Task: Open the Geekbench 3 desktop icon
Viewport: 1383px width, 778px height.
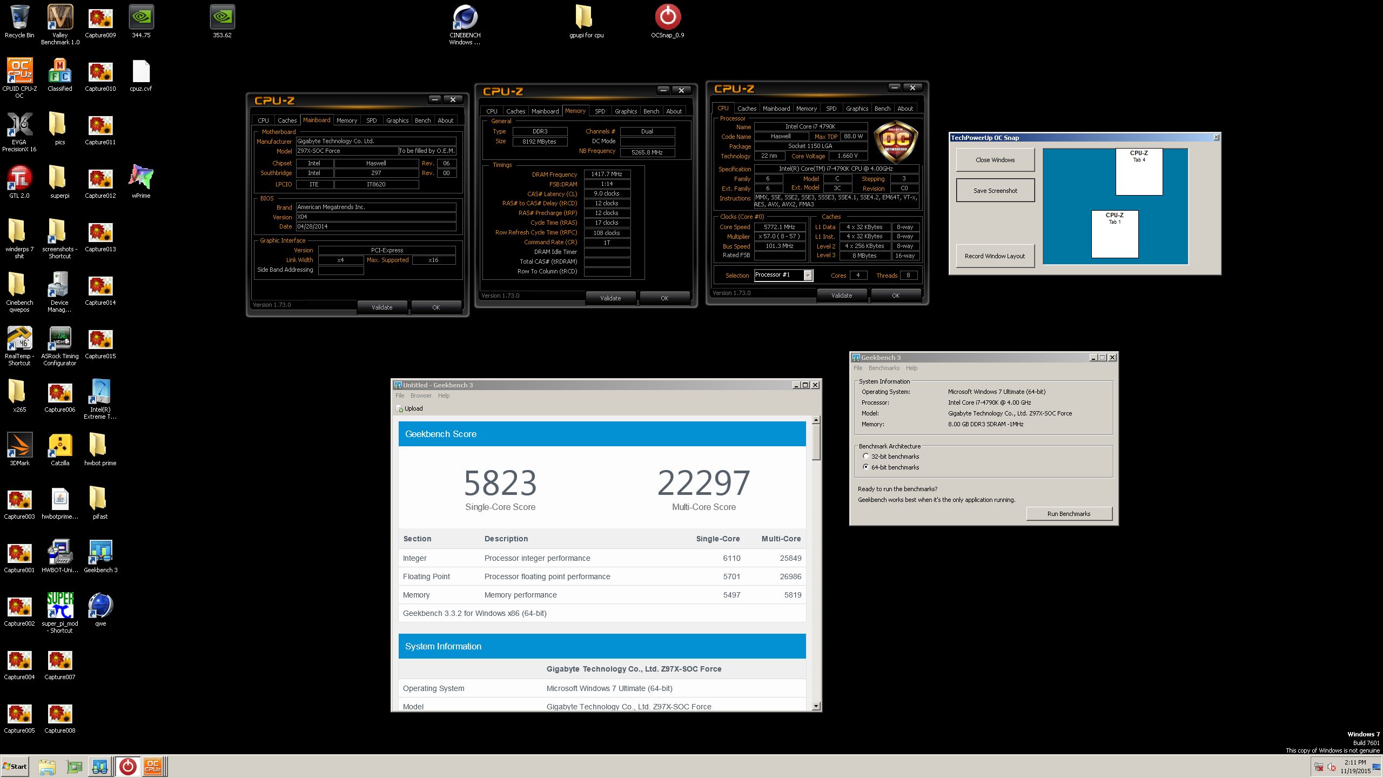Action: coord(100,556)
